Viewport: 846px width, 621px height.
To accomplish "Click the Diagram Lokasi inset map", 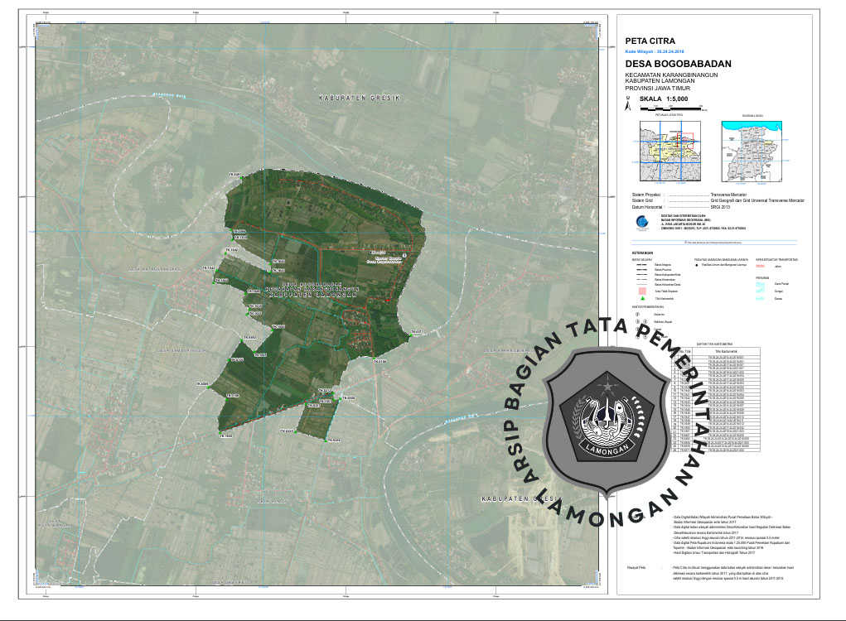I will pyautogui.click(x=752, y=151).
